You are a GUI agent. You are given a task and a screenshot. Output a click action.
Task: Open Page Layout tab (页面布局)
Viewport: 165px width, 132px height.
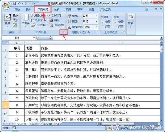pyautogui.click(x=43, y=10)
